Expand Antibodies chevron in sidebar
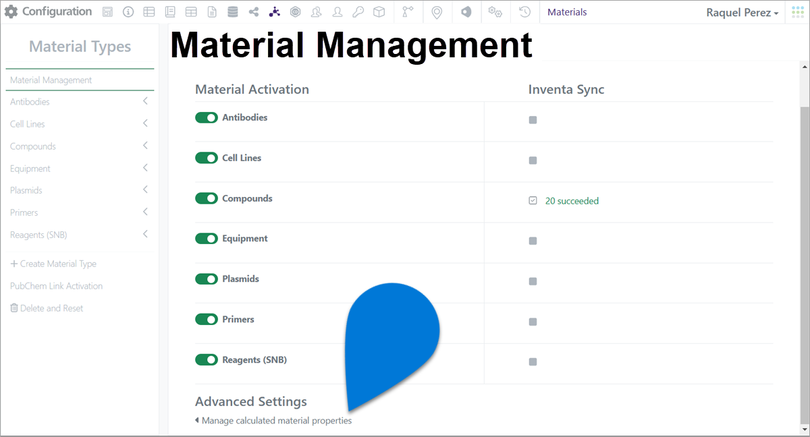 145,102
